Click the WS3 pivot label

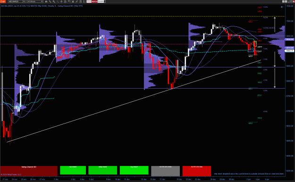pyautogui.click(x=260, y=118)
